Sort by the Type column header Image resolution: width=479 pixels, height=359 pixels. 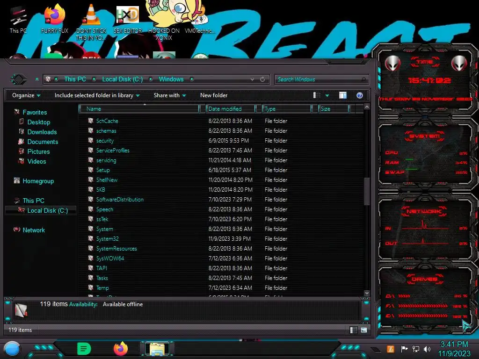pyautogui.click(x=287, y=109)
